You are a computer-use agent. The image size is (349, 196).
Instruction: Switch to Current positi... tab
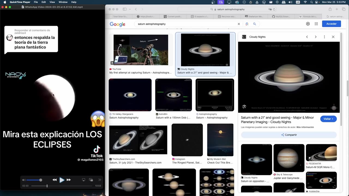point(173,17)
